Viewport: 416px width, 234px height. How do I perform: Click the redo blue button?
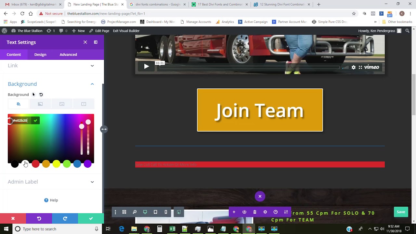65,218
